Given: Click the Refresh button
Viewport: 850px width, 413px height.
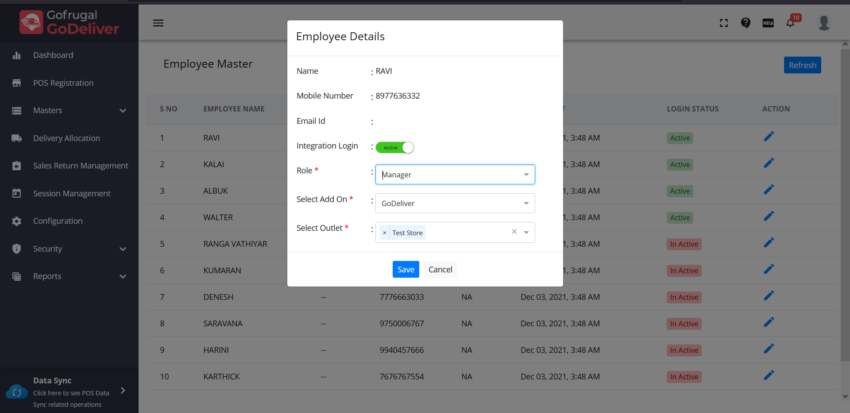Looking at the screenshot, I should (x=802, y=65).
